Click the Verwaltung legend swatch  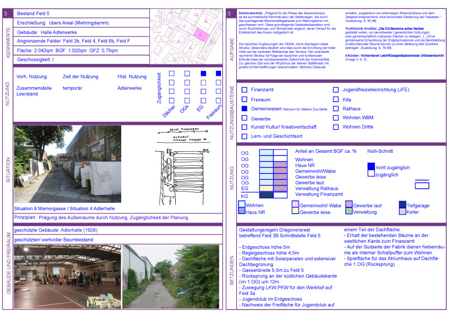pyautogui.click(x=349, y=211)
